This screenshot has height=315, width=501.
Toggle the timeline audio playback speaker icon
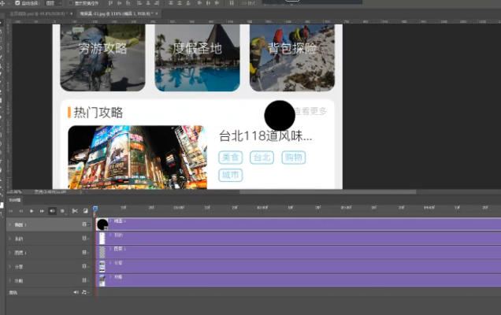pyautogui.click(x=52, y=211)
